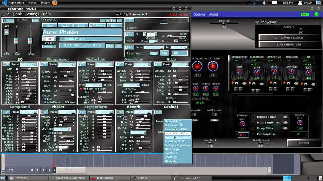Collapse the convolver expander triangle
The image size is (323, 181).
257,22
